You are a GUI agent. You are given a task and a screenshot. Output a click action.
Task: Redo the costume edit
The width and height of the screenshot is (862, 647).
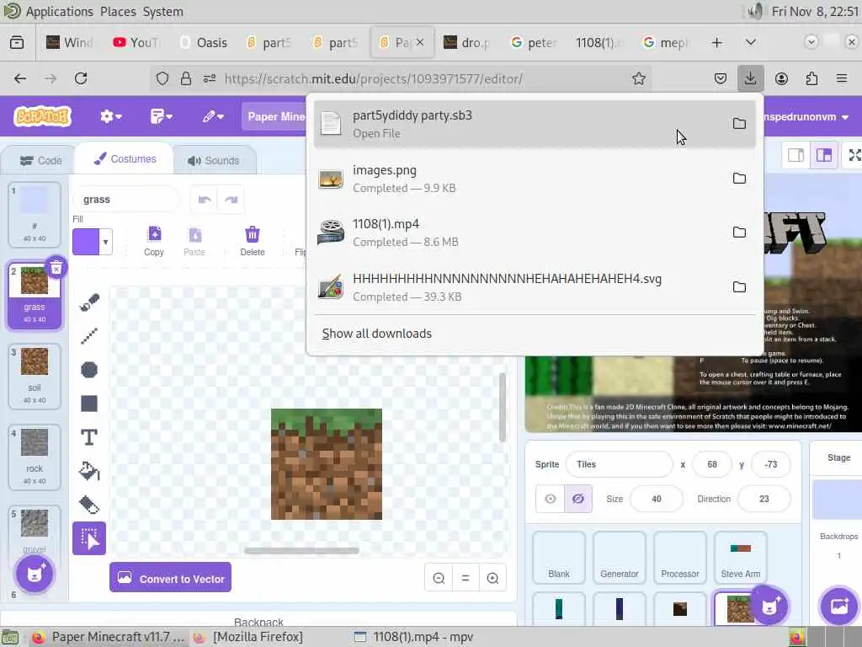coord(231,199)
